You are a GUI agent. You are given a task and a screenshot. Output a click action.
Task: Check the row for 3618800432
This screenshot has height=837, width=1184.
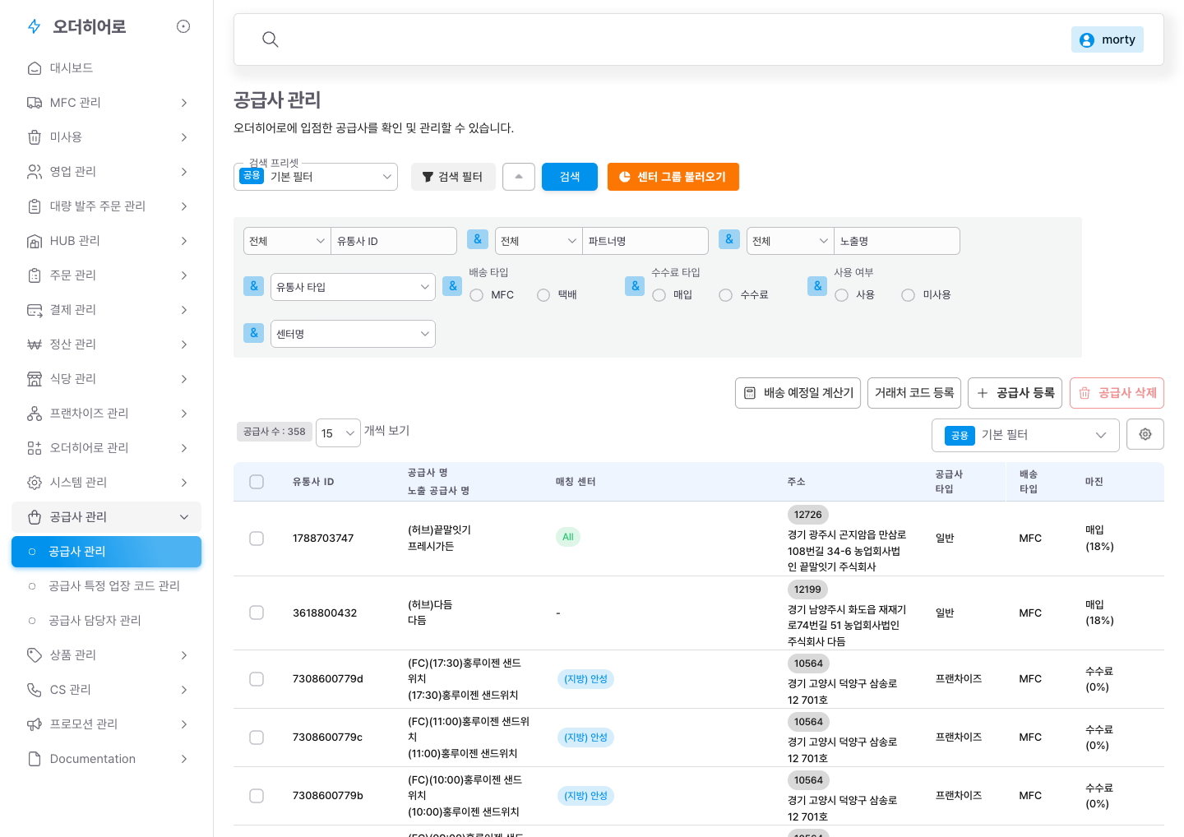(257, 613)
